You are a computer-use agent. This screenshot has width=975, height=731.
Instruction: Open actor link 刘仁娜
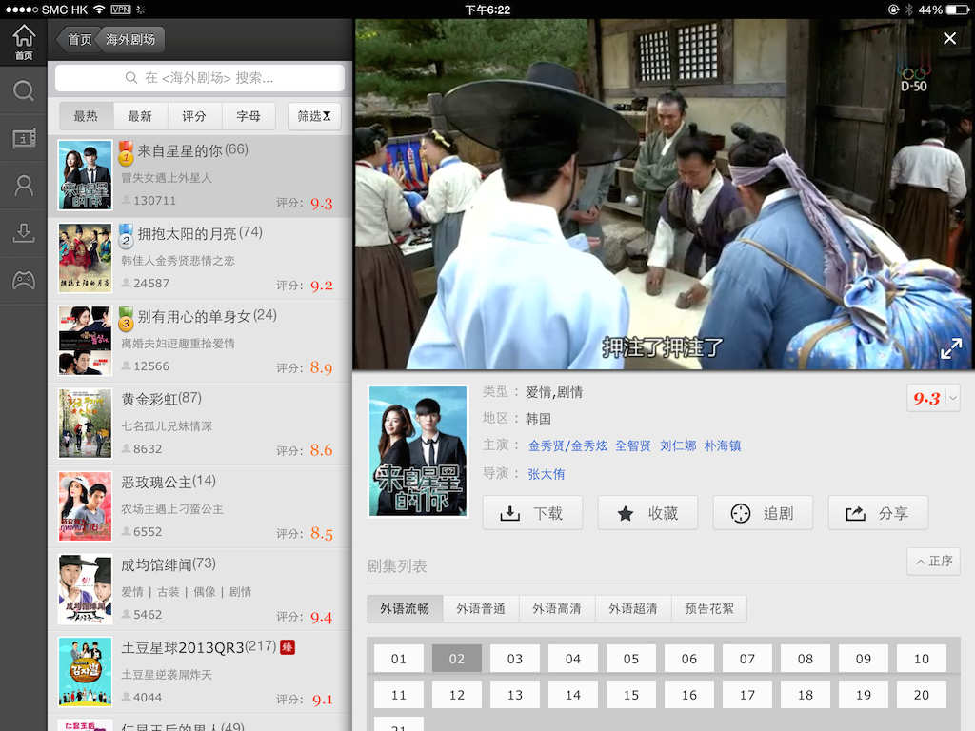678,445
